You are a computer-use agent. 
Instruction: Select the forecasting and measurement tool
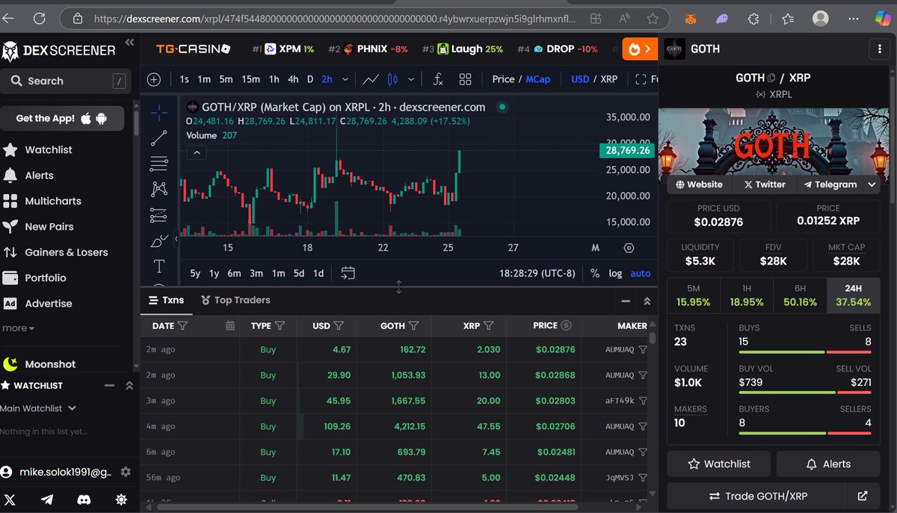(158, 215)
